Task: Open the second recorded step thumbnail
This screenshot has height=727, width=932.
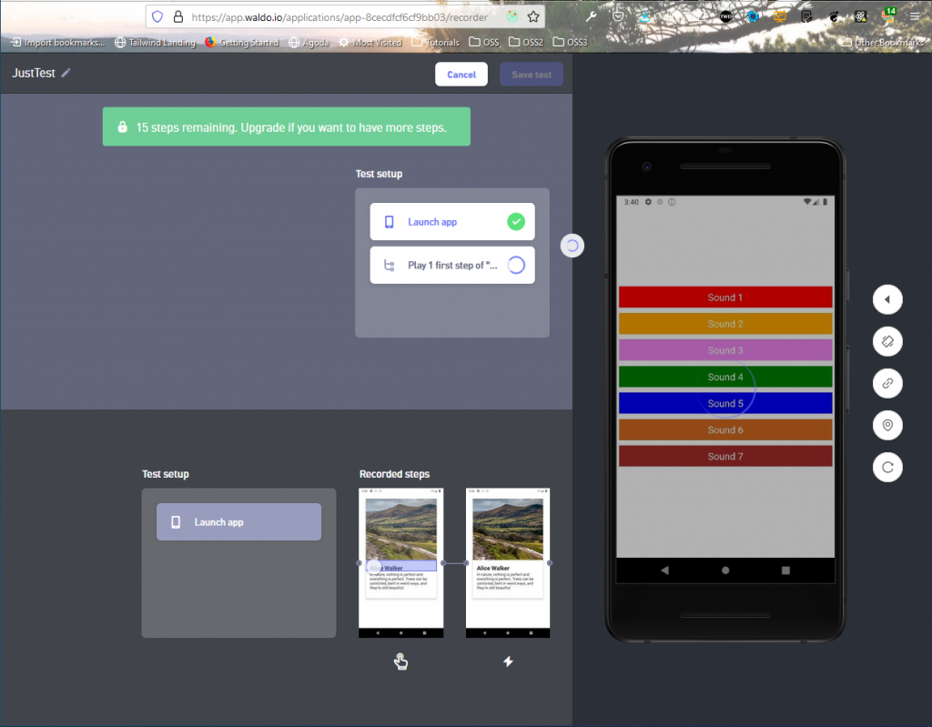Action: [x=508, y=563]
